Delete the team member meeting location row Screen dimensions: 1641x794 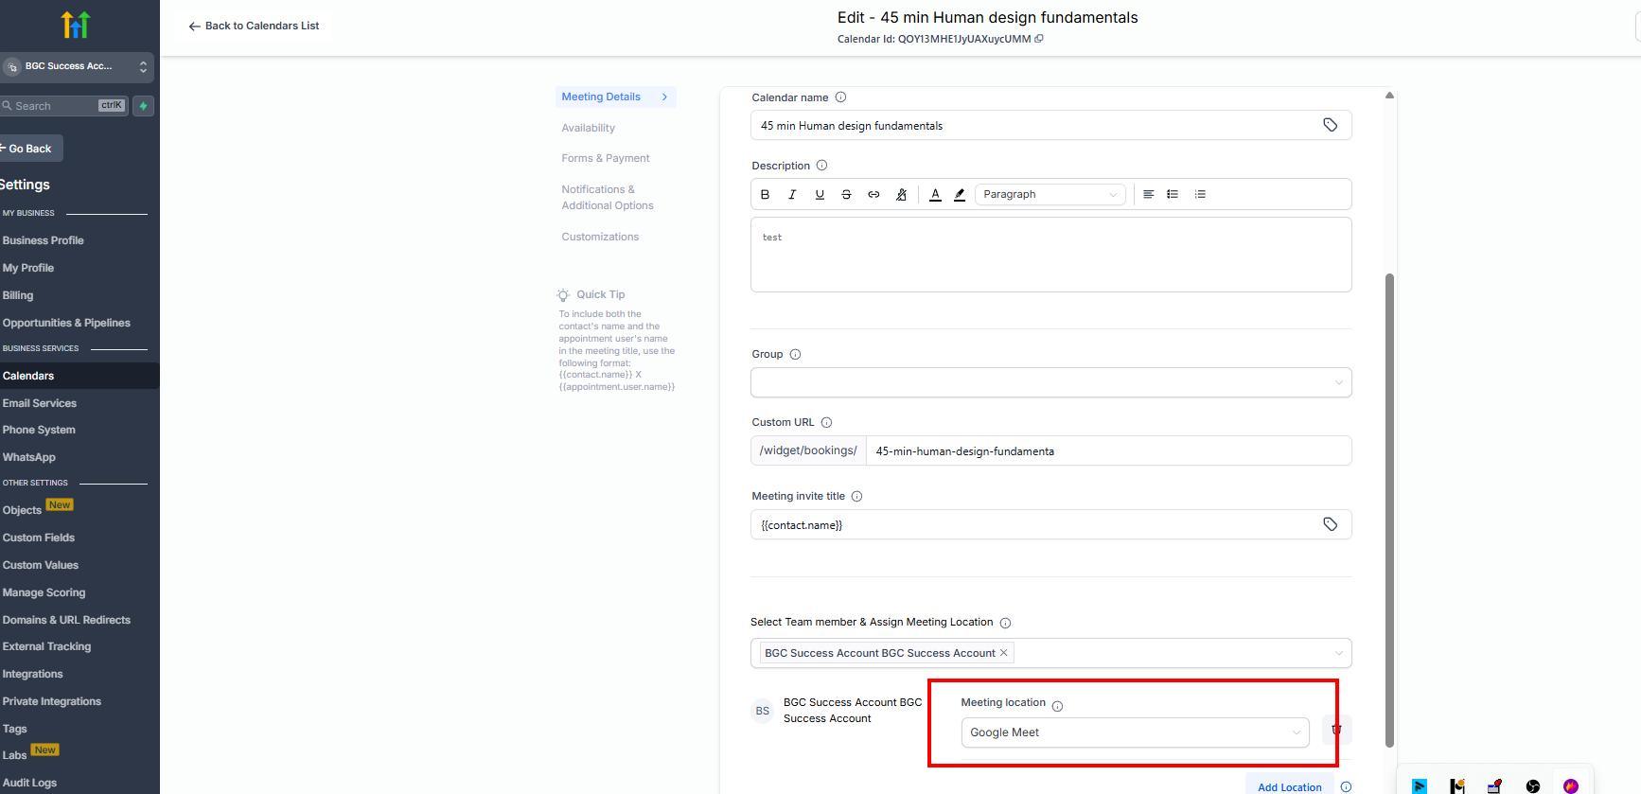tap(1336, 730)
